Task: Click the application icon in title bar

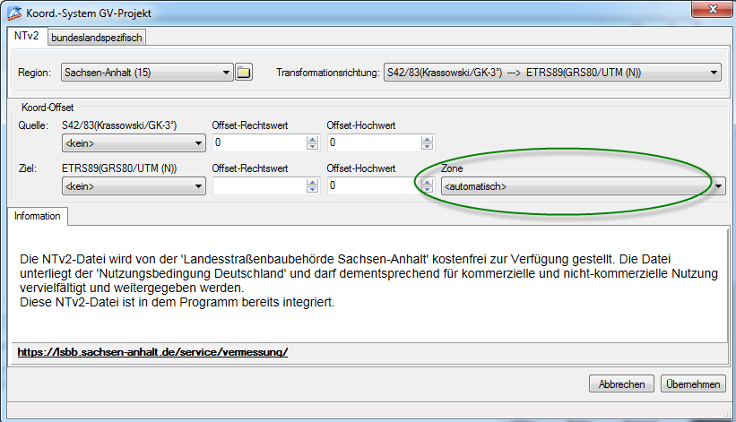Action: coord(15,12)
